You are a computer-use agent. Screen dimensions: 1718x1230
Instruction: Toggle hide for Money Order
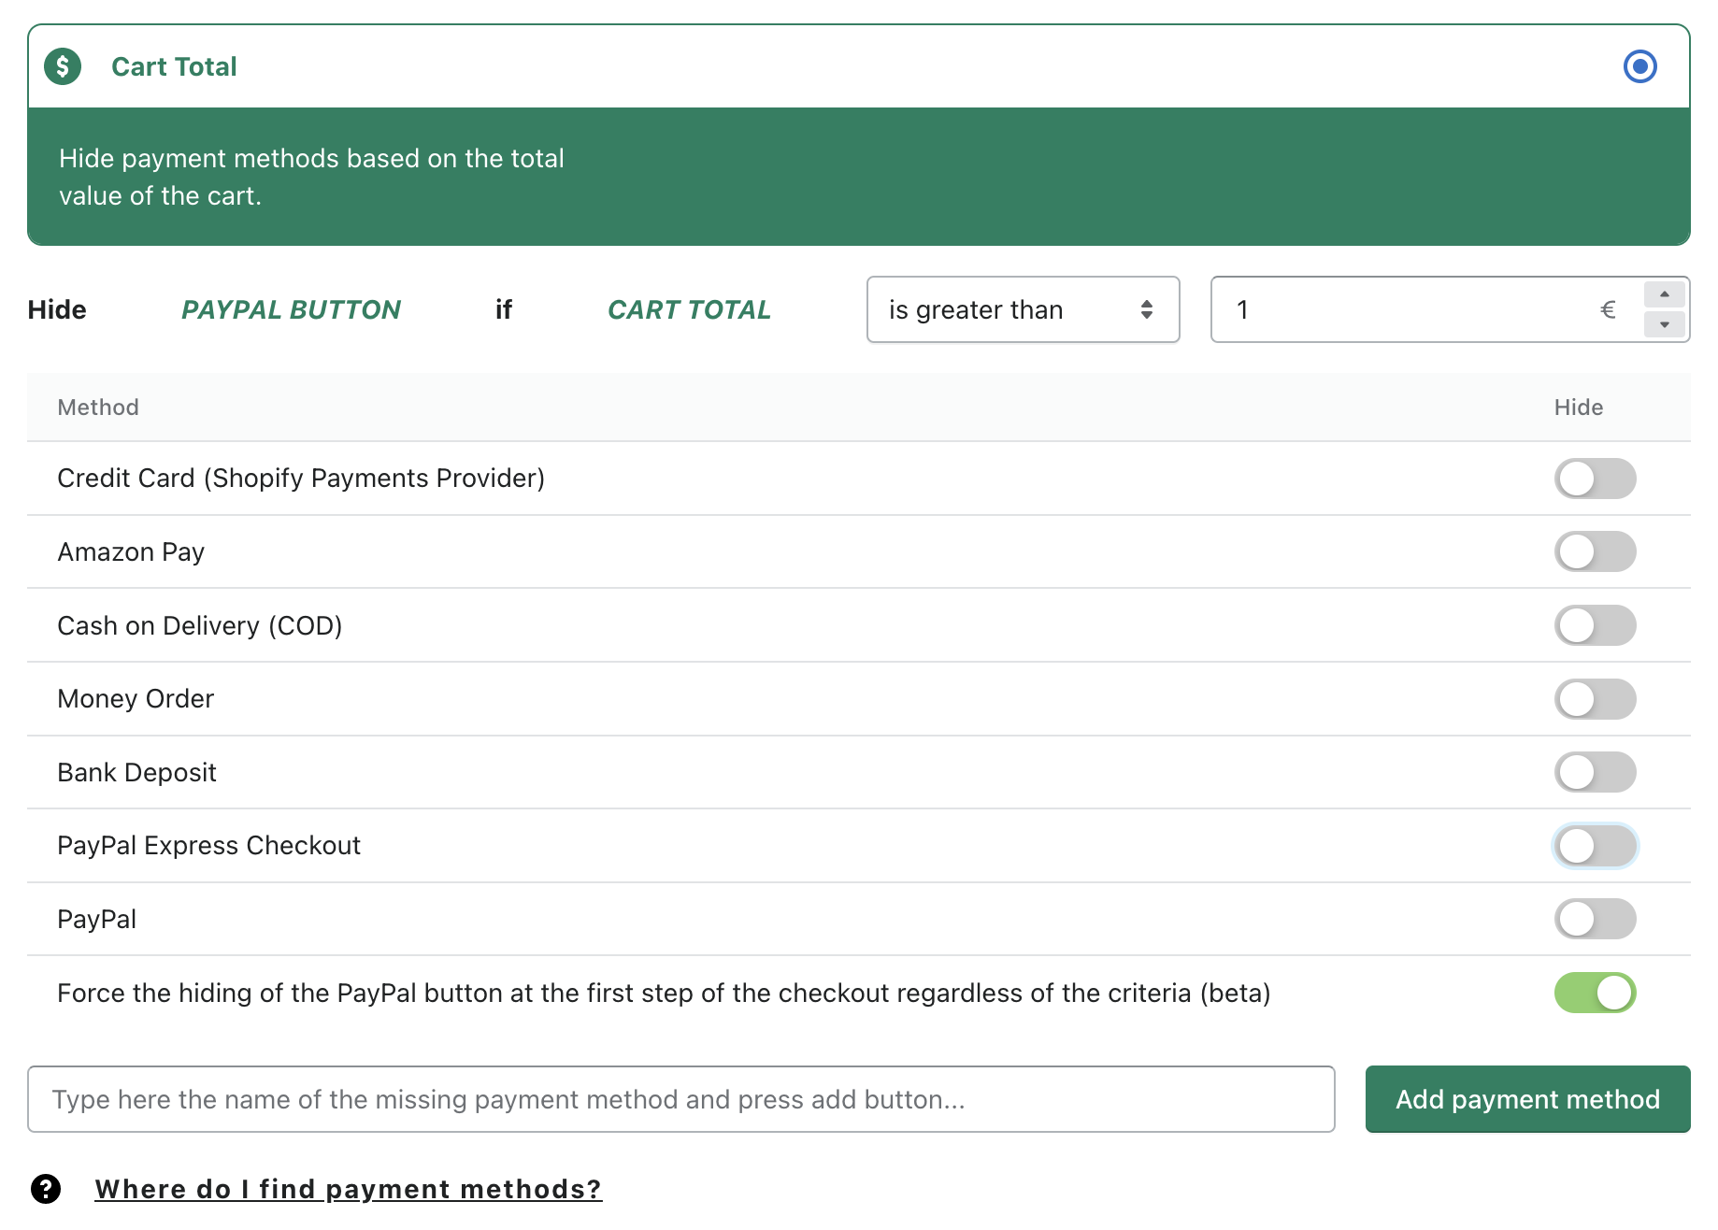(x=1595, y=699)
